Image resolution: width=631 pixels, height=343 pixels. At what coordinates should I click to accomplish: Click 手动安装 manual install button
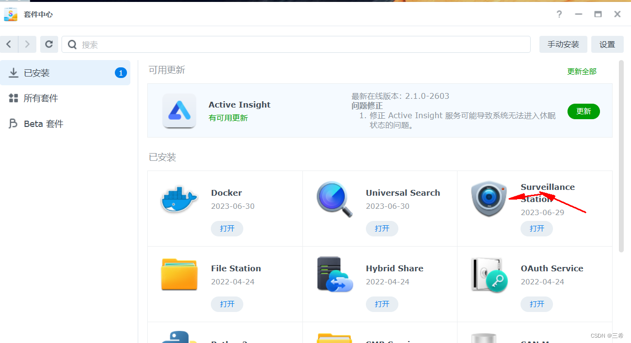pos(563,44)
